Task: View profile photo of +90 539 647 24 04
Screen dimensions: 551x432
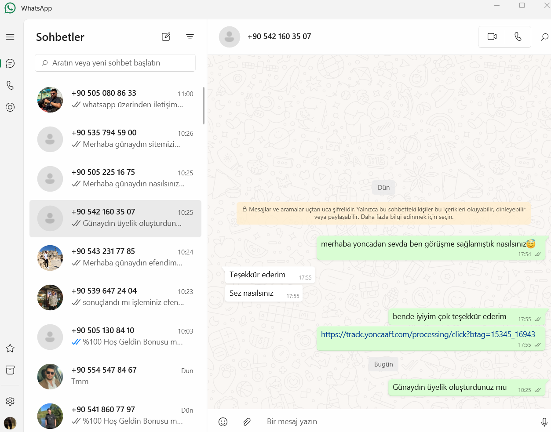Action: click(50, 298)
